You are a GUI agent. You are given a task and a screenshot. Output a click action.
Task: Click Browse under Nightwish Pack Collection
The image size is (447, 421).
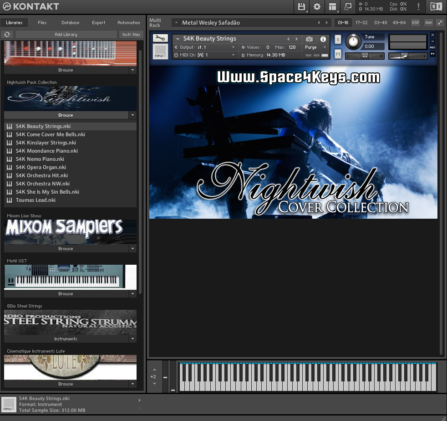[66, 115]
